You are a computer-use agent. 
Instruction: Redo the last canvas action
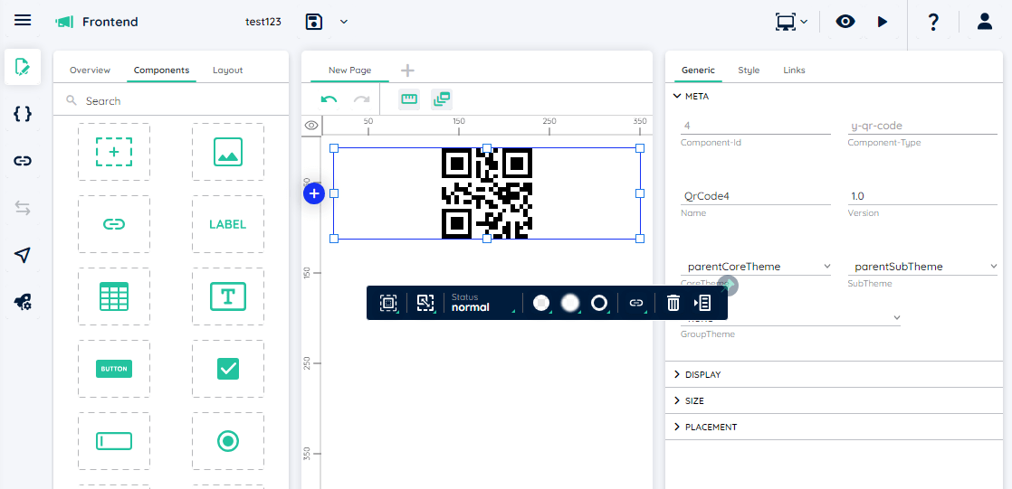tap(361, 99)
